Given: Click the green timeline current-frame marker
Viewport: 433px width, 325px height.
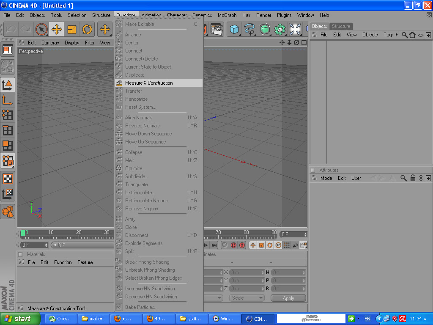Looking at the screenshot, I should [23, 233].
